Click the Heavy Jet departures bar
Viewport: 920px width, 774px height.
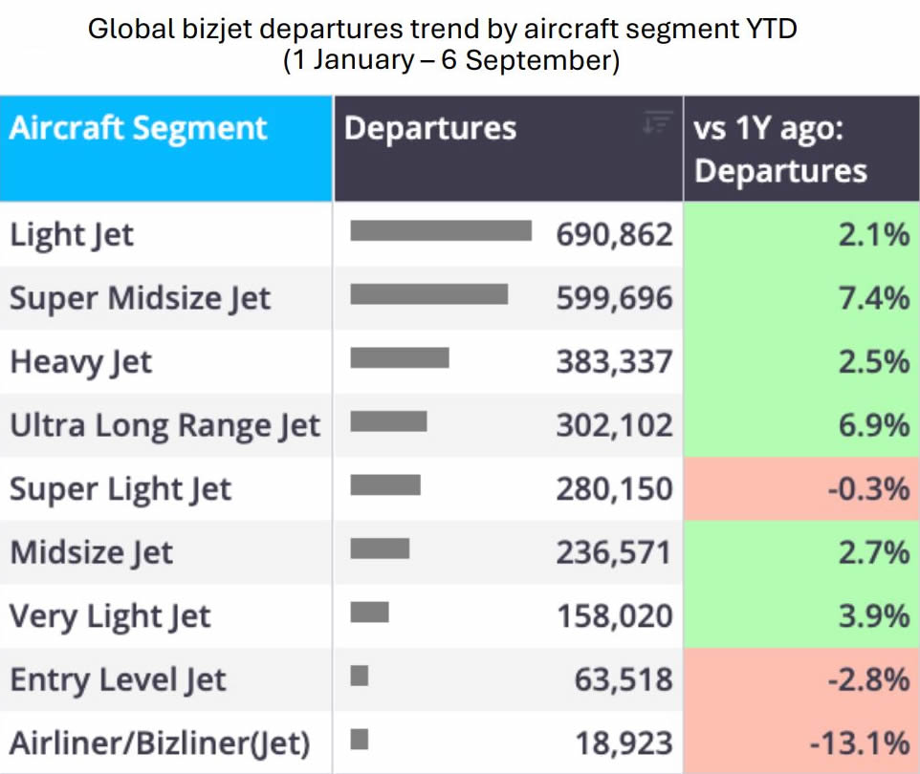(x=400, y=357)
